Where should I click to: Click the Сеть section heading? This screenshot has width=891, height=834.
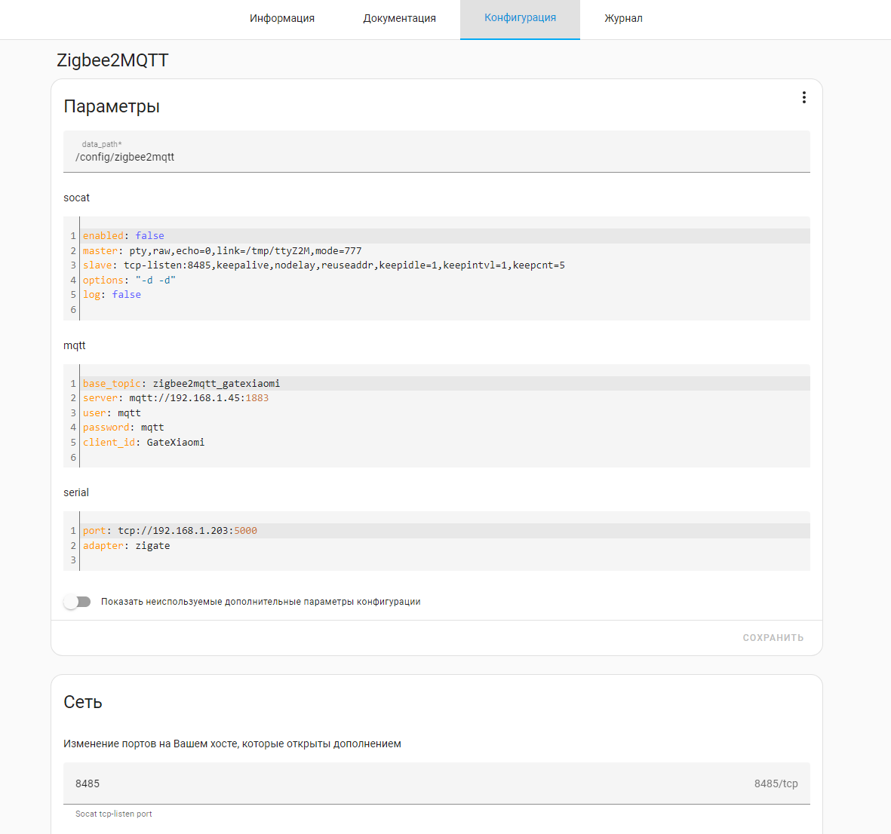pos(83,702)
